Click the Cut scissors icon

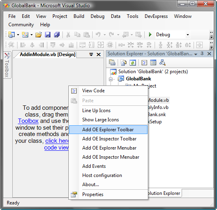pyautogui.click(x=68, y=35)
